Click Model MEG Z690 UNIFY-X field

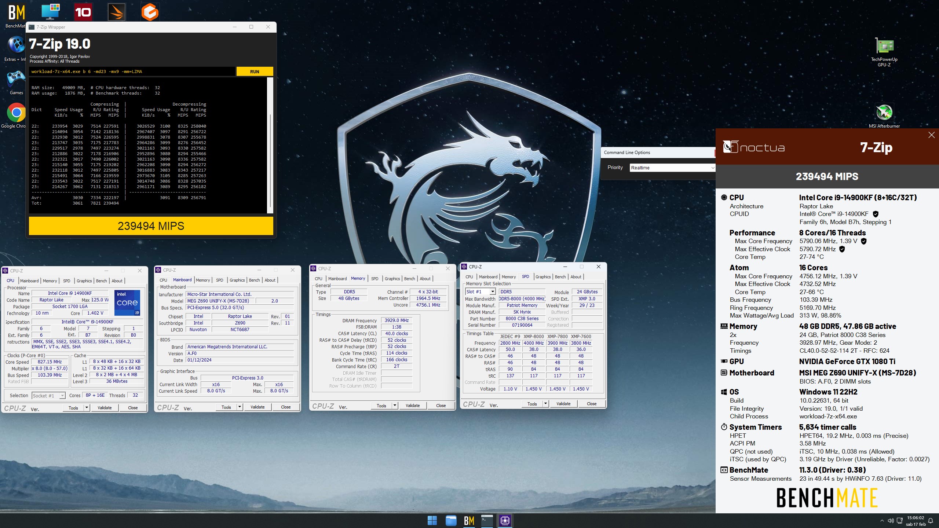220,301
